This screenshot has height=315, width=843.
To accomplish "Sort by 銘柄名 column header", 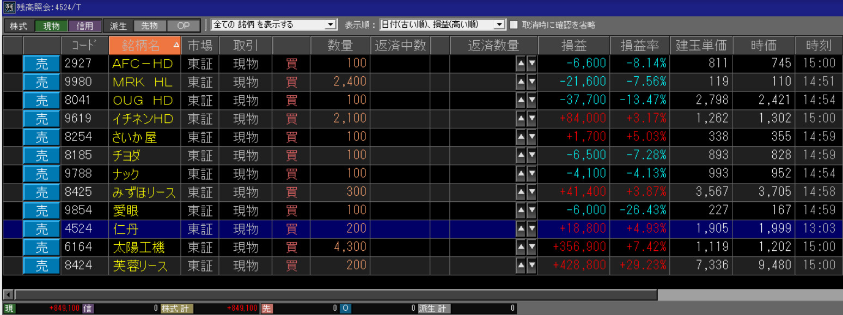I will [x=144, y=45].
